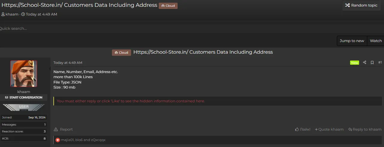384x147 pixels.
Task: Click Start Conversation with khaam
Action: (24, 98)
